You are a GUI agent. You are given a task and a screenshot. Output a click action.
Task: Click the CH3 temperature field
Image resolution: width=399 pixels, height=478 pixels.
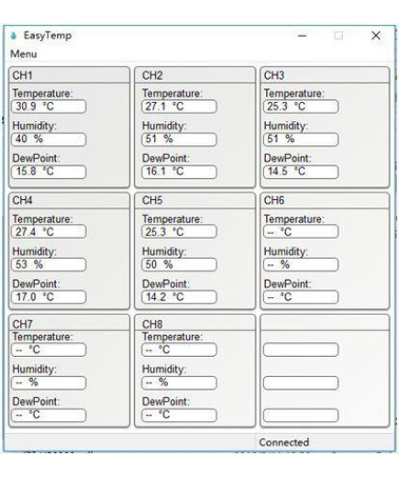tap(301, 106)
